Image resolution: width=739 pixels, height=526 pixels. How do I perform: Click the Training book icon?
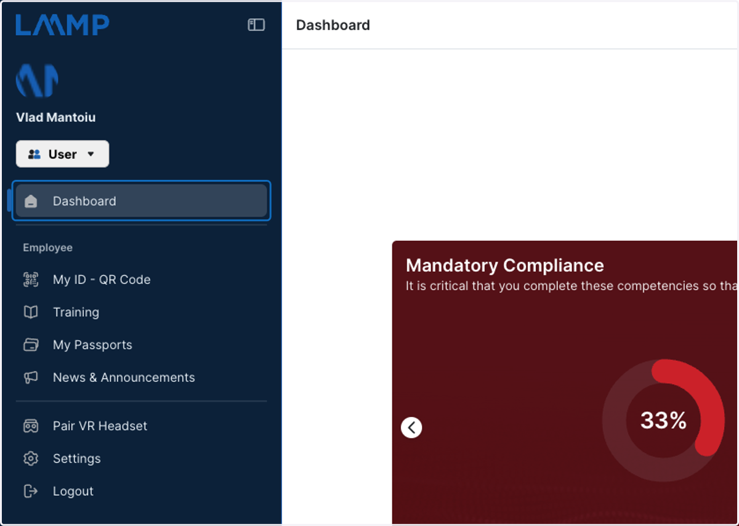(31, 312)
